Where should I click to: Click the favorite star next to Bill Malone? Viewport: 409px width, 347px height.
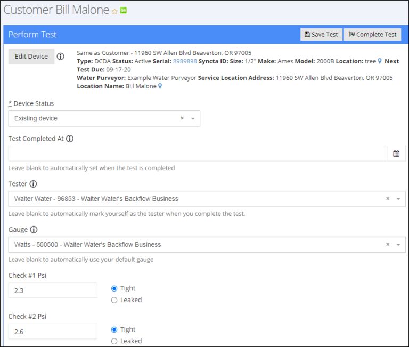tap(114, 11)
